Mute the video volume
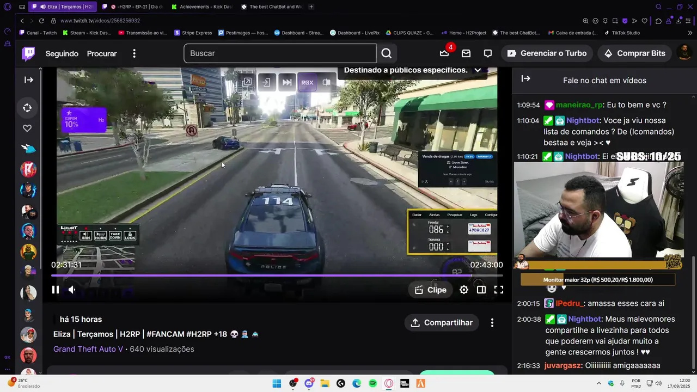 pos(72,290)
